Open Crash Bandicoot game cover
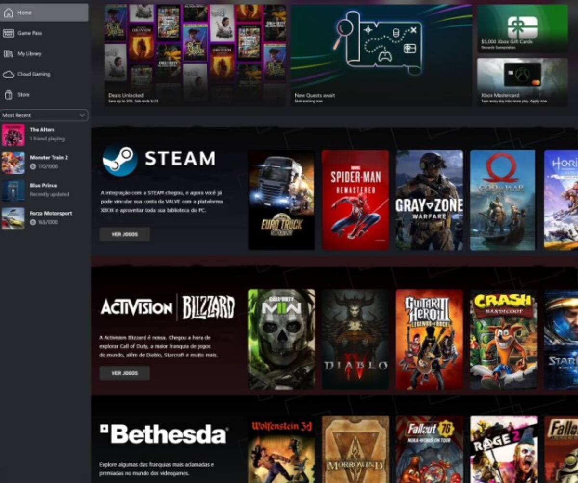578x483 pixels. [504, 339]
